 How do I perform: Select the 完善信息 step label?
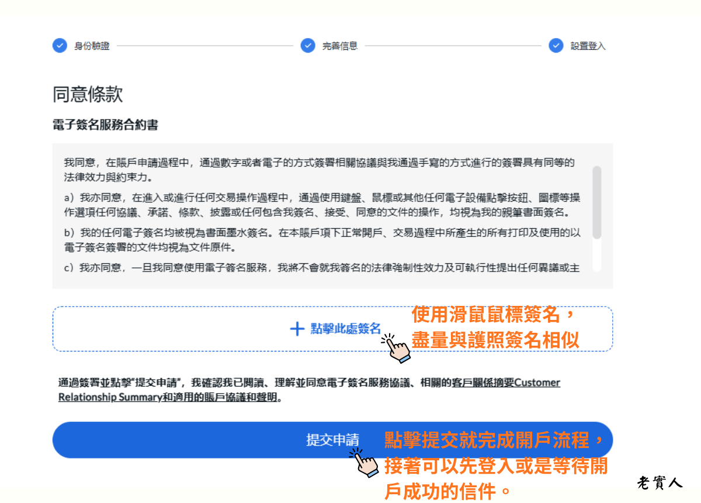click(339, 46)
